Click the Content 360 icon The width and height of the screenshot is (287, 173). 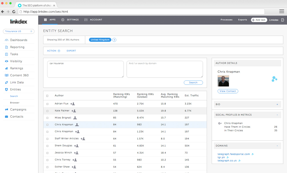[x=7, y=75]
